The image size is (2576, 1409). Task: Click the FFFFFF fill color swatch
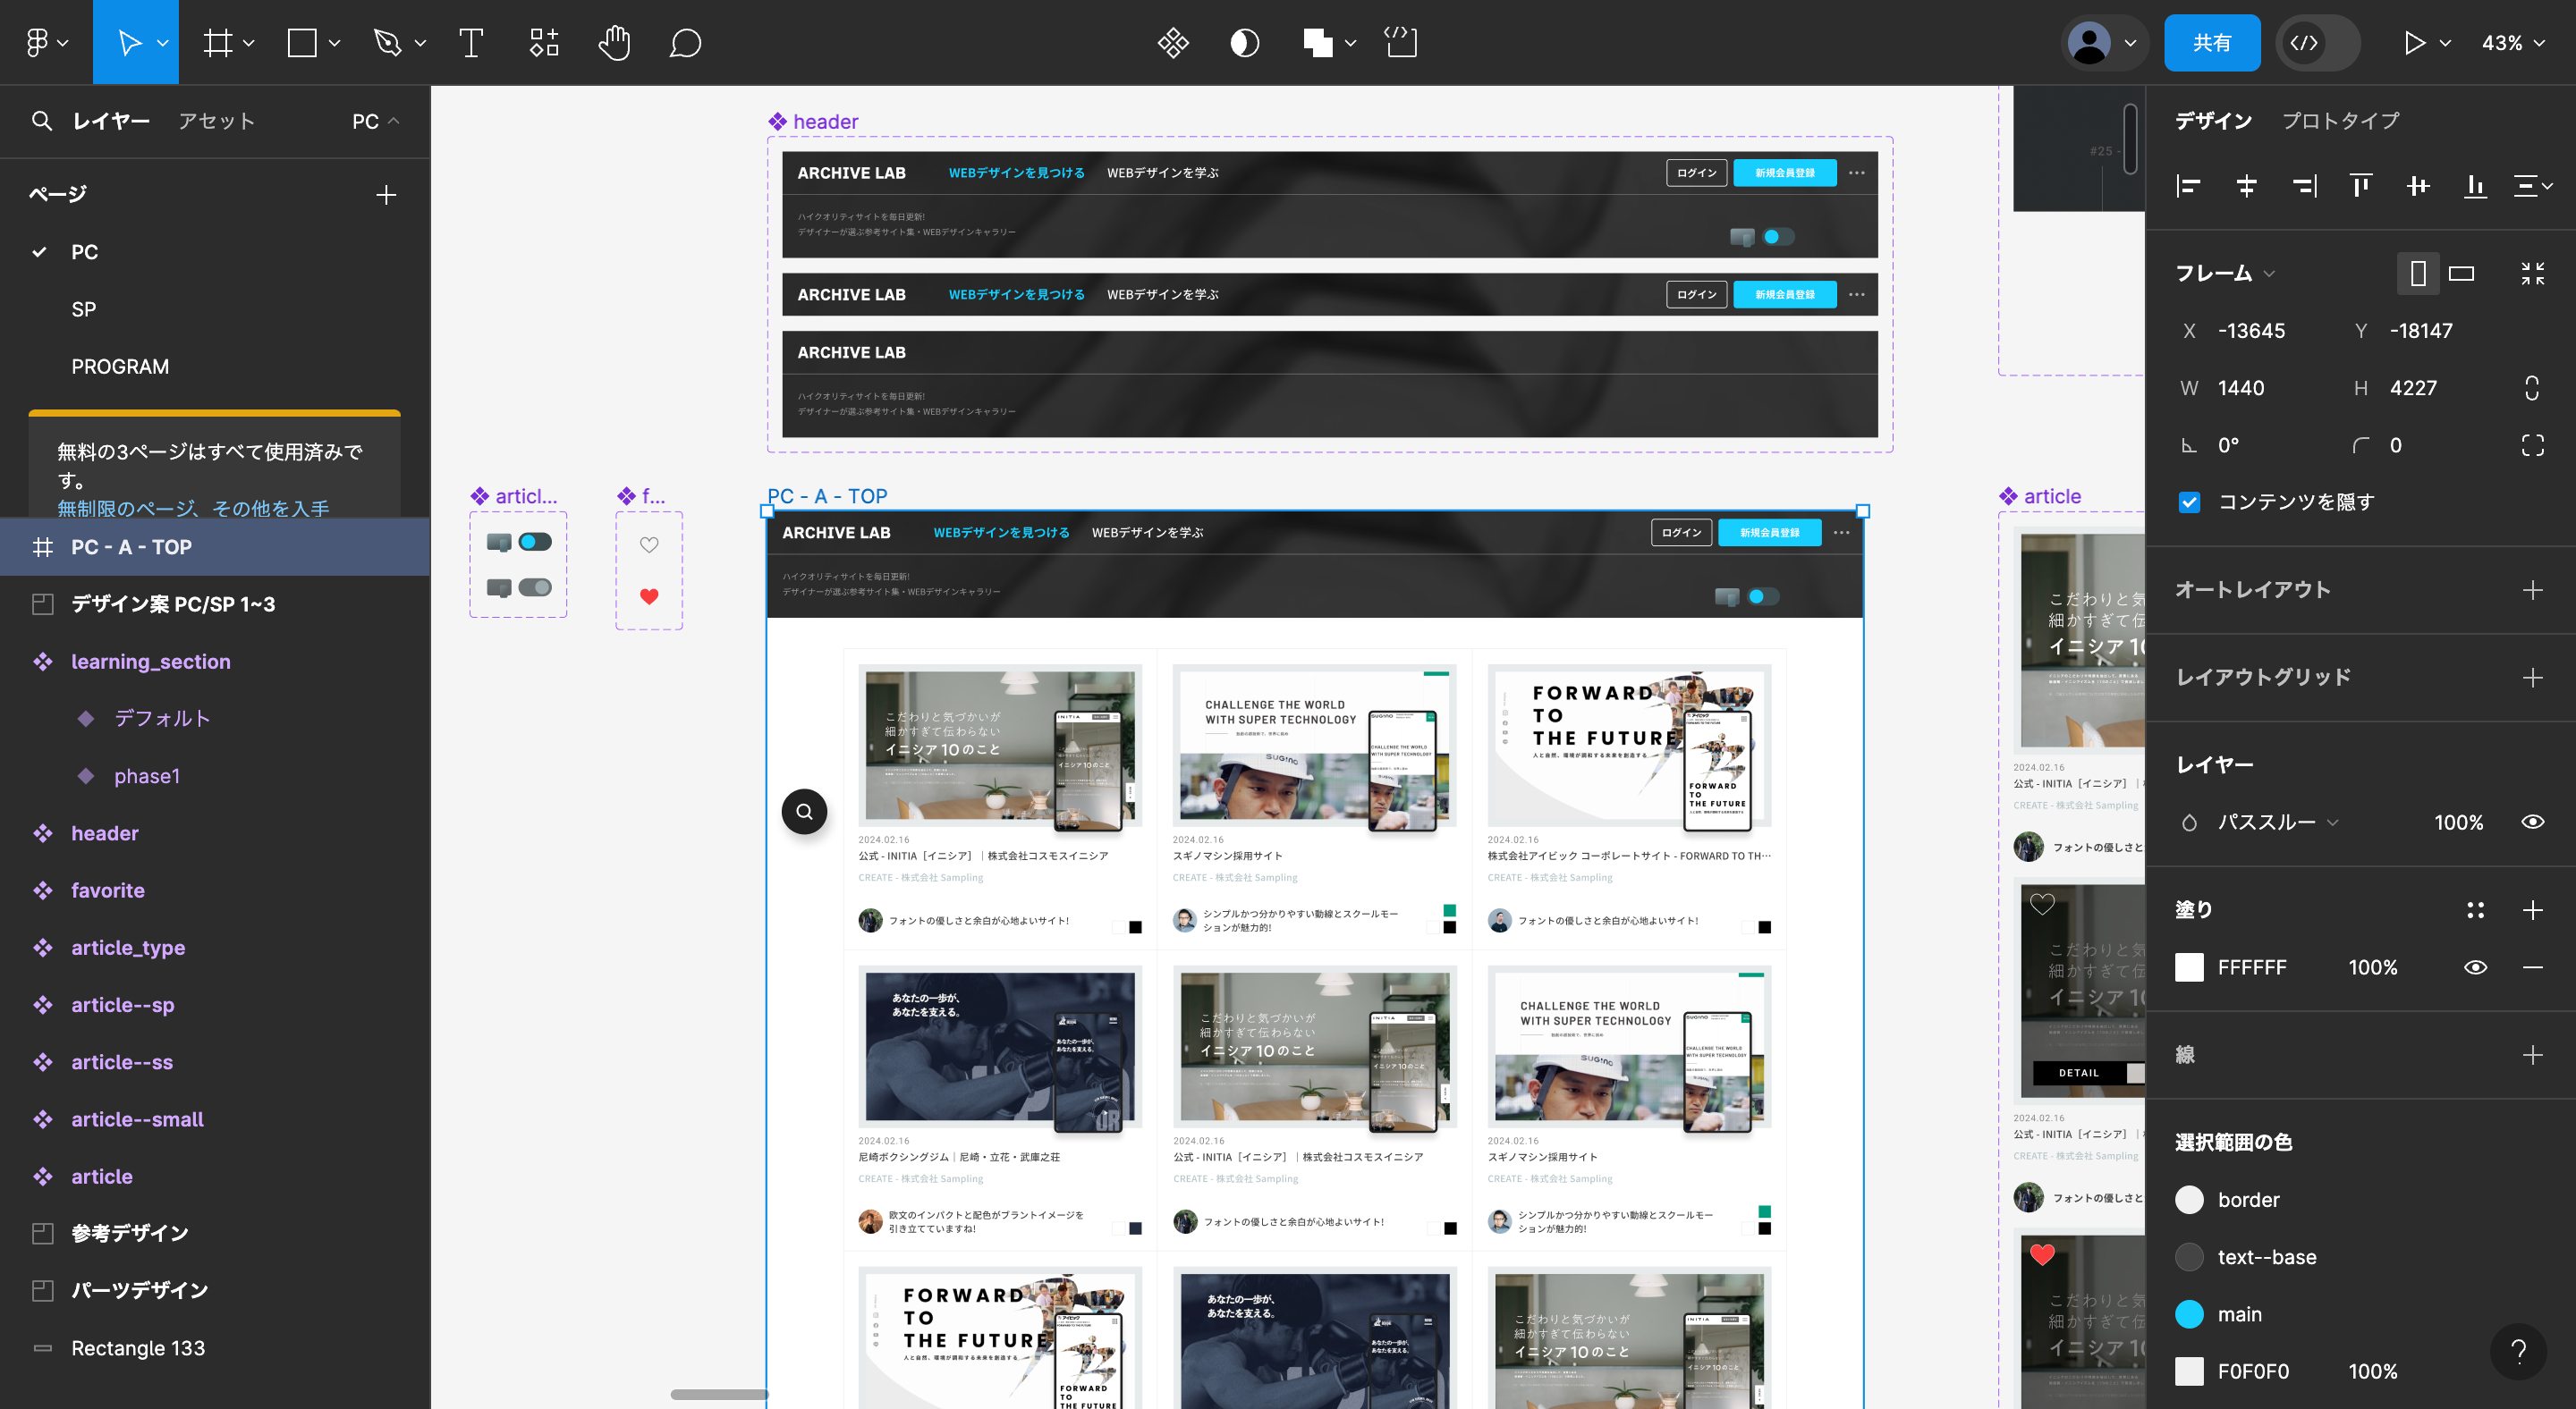tap(2189, 966)
